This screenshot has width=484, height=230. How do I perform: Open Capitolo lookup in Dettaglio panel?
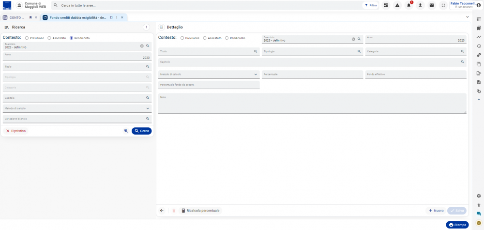click(x=462, y=62)
